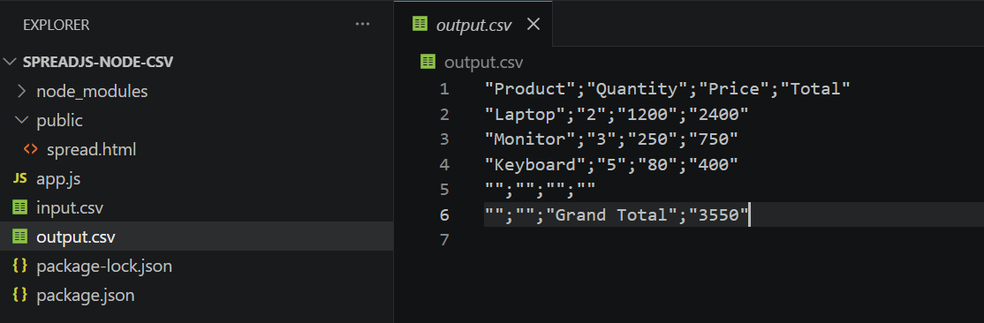Place cursor in the empty quotes line 5
This screenshot has height=323, width=984.
[540, 190]
